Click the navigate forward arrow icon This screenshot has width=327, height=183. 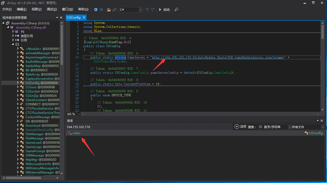pyautogui.click(x=101, y=10)
